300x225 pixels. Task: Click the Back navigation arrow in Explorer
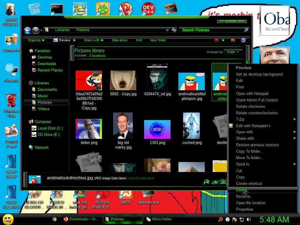coord(27,30)
